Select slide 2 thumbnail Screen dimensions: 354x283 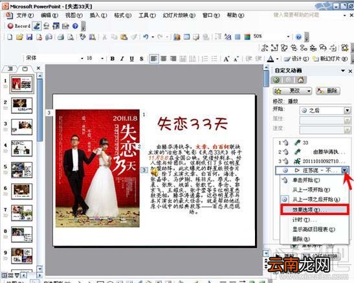(21, 106)
